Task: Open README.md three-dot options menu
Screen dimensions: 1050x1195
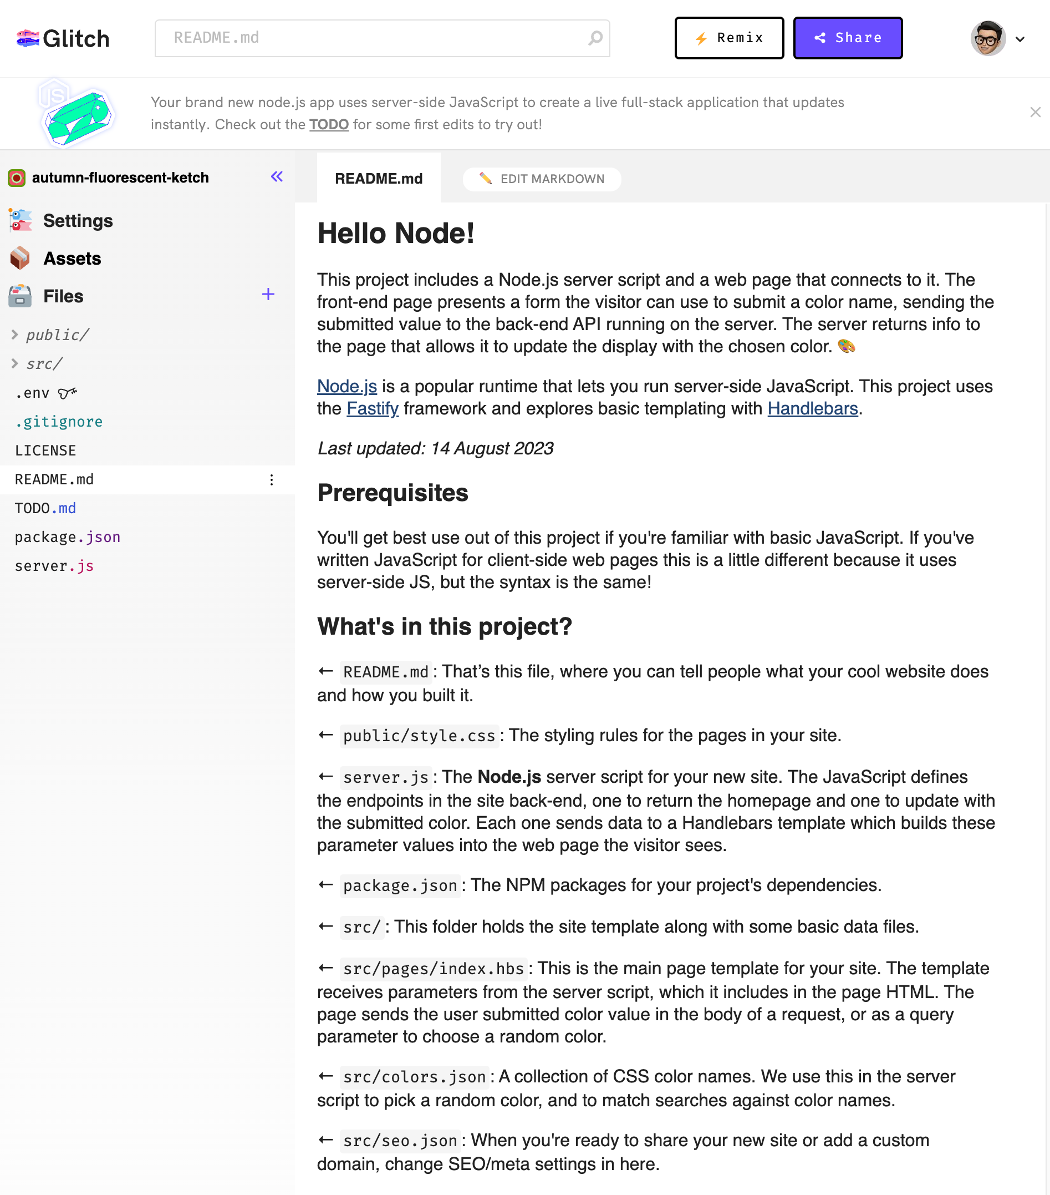Action: click(272, 480)
